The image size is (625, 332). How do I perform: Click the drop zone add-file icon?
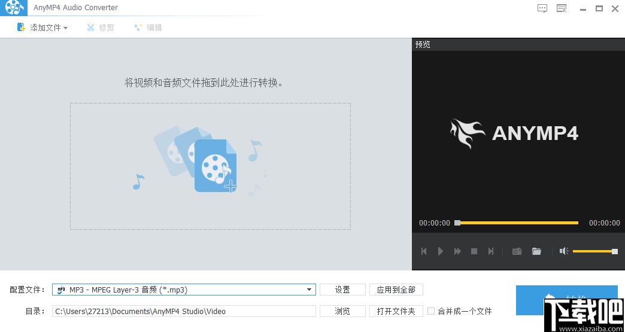point(216,166)
